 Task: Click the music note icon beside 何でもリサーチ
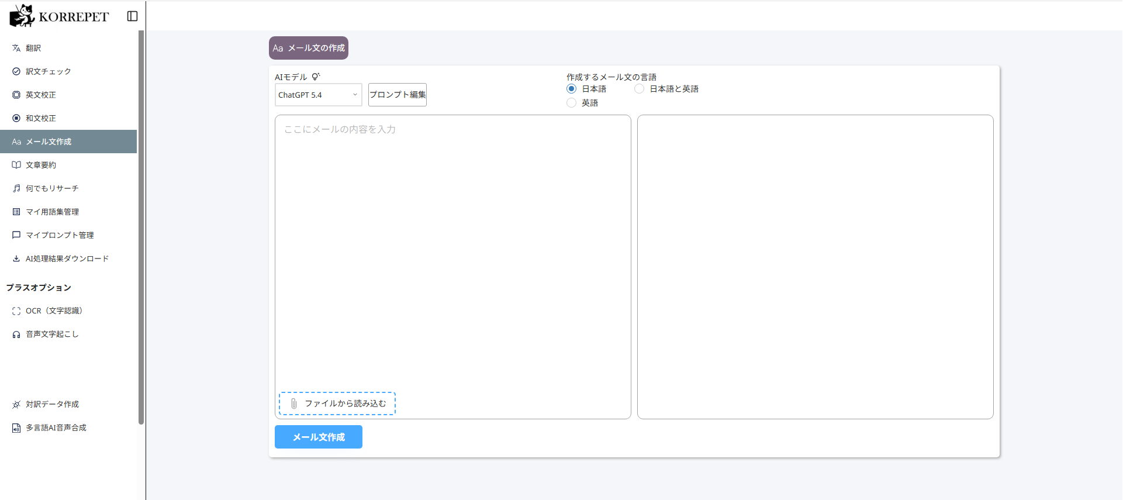(16, 188)
